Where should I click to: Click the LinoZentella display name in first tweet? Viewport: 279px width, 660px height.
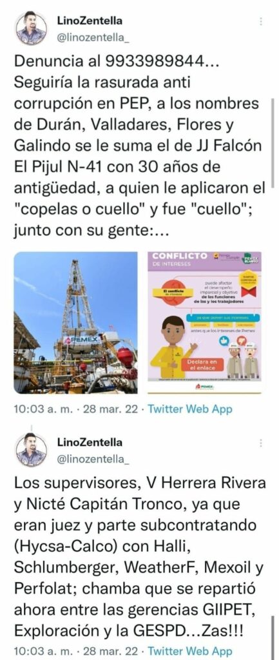(90, 21)
